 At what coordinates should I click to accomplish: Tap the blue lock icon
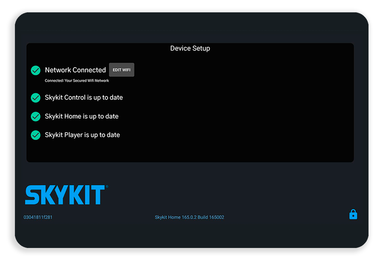point(353,214)
